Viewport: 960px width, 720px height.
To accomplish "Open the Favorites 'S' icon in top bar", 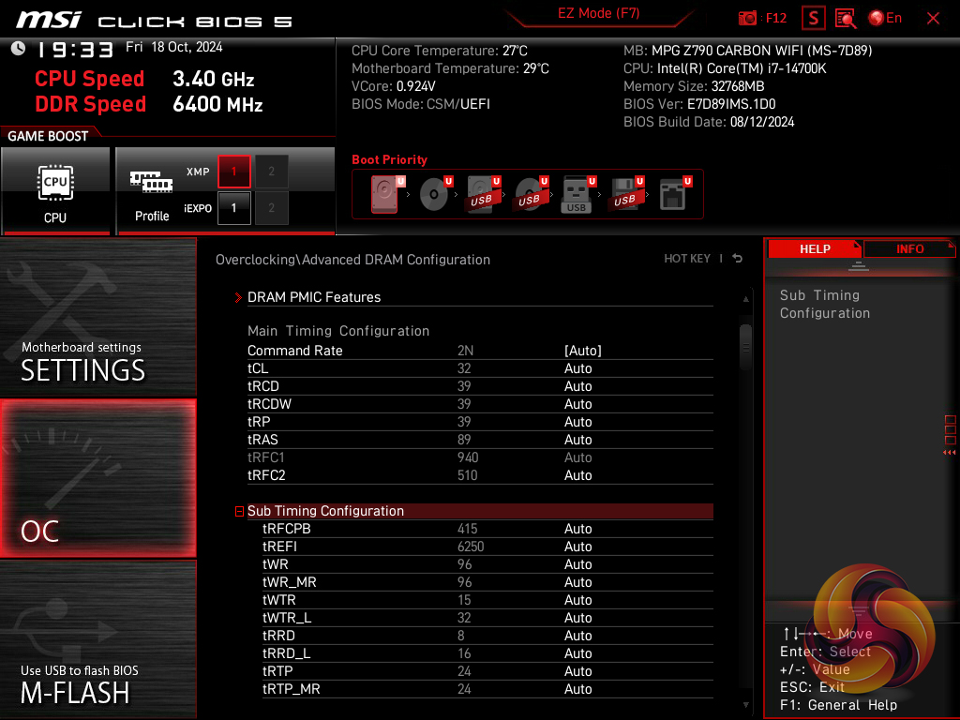I will point(814,18).
